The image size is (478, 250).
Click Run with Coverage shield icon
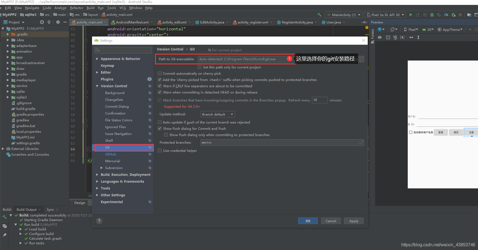[x=439, y=15]
